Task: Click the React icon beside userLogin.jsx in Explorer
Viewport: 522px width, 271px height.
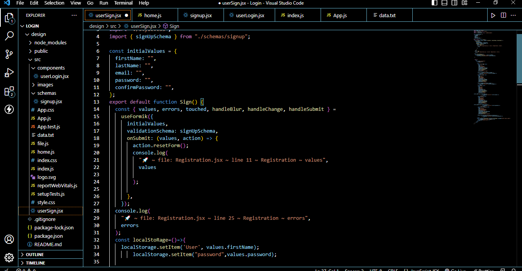Action: tap(36, 76)
